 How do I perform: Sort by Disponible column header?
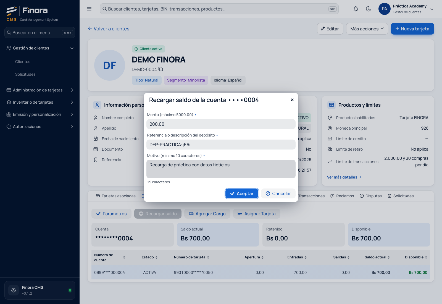point(426,257)
